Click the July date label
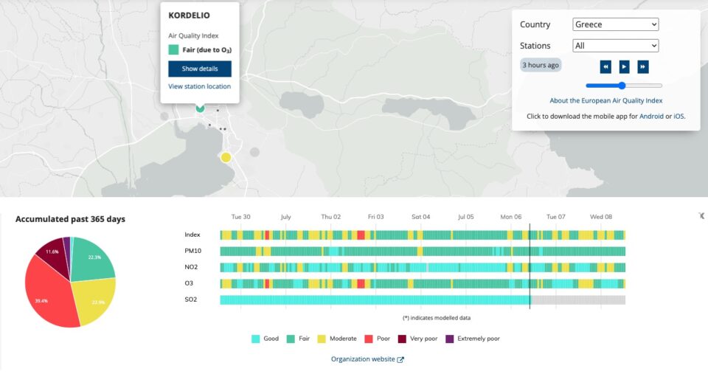The width and height of the screenshot is (708, 374). 286,217
